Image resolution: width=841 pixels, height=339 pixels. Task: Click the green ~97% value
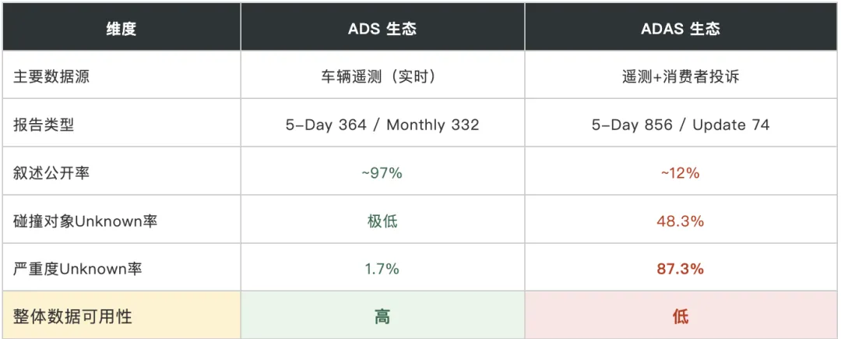pos(382,173)
